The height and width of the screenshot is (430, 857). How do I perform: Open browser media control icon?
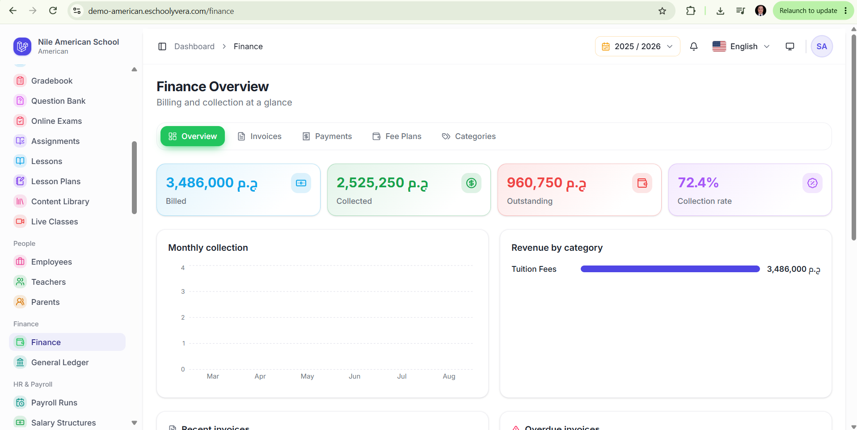pos(740,11)
